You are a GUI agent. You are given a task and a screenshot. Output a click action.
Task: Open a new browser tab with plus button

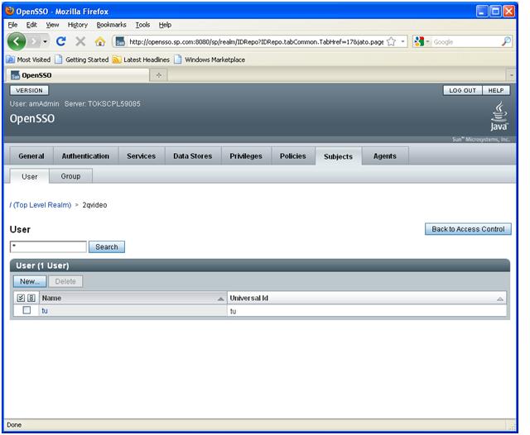pos(159,75)
